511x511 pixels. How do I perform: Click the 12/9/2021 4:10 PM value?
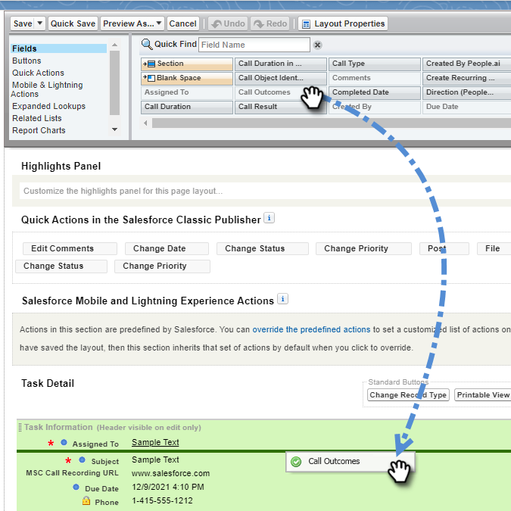click(168, 488)
